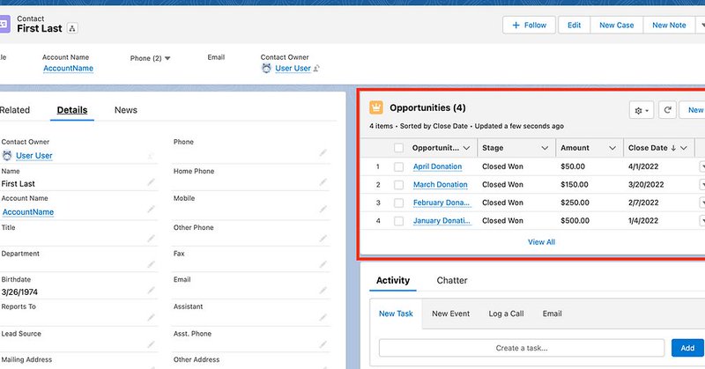Image resolution: width=705 pixels, height=369 pixels.
Task: Expand the Phone (2) dropdown
Action: point(167,58)
